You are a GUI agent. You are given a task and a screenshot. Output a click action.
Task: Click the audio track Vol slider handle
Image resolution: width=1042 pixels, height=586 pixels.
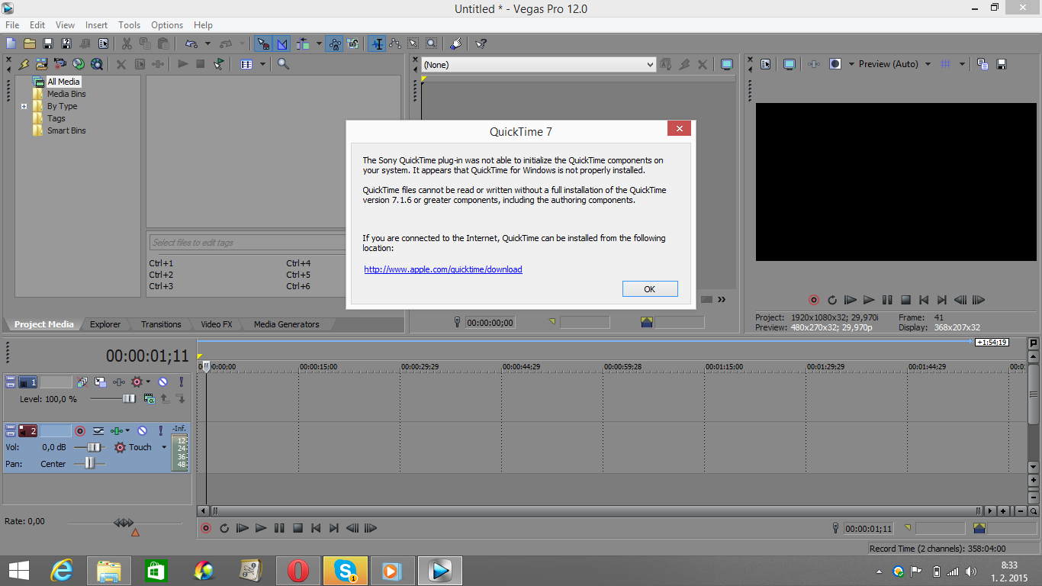[95, 447]
